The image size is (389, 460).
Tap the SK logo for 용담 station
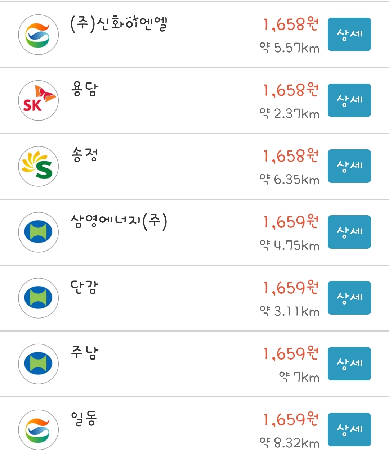point(38,100)
